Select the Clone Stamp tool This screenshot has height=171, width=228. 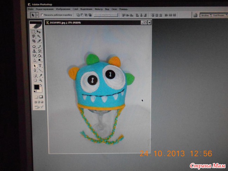[x=34, y=51]
